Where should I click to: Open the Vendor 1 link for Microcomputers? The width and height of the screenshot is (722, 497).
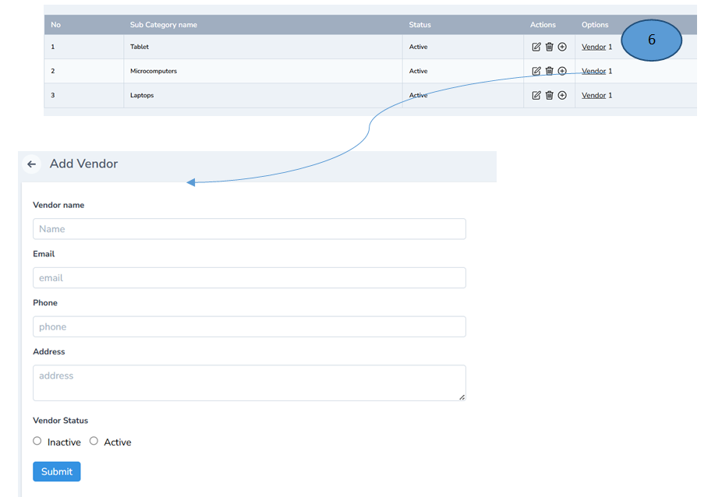pyautogui.click(x=593, y=71)
